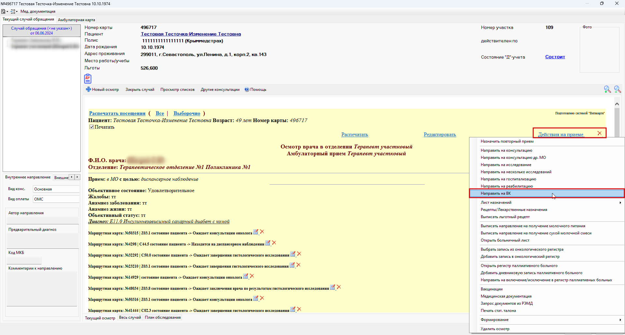Image resolution: width=625 pixels, height=335 pixels.
Task: Click the zoom in magnifier icon
Action: point(607,89)
